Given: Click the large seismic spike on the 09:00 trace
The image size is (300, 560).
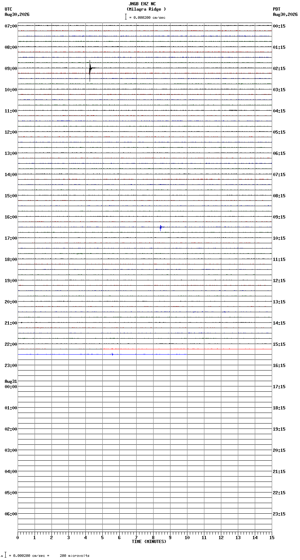Looking at the screenshot, I should [90, 71].
